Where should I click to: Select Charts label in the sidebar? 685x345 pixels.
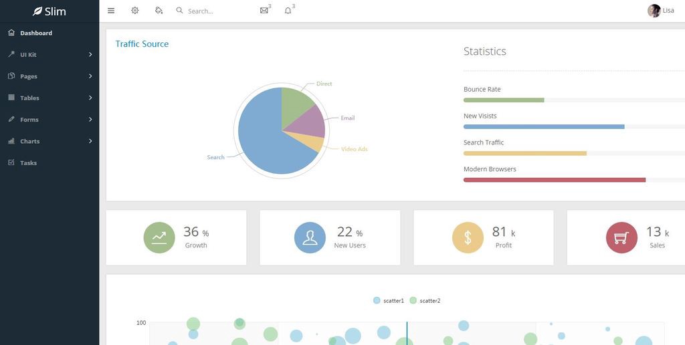(x=29, y=142)
